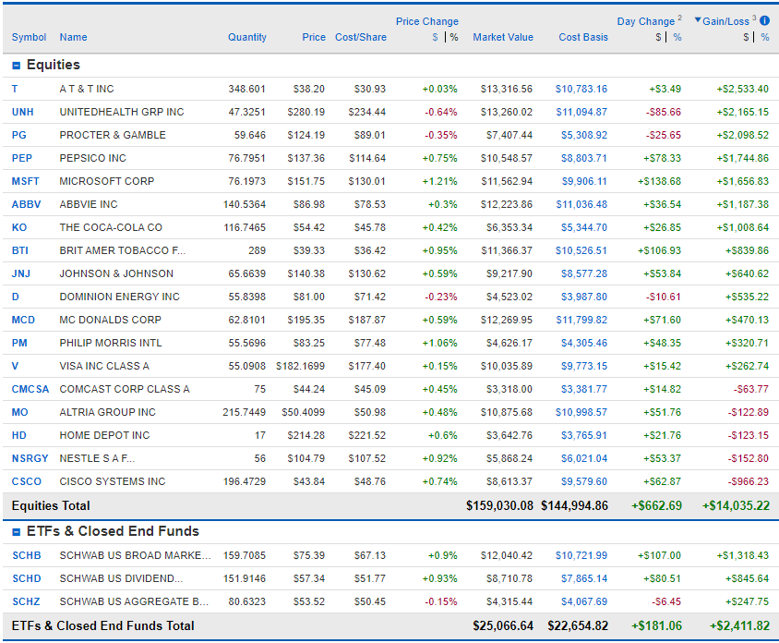This screenshot has width=779, height=643.
Task: Open the V symbol link
Action: tap(15, 367)
